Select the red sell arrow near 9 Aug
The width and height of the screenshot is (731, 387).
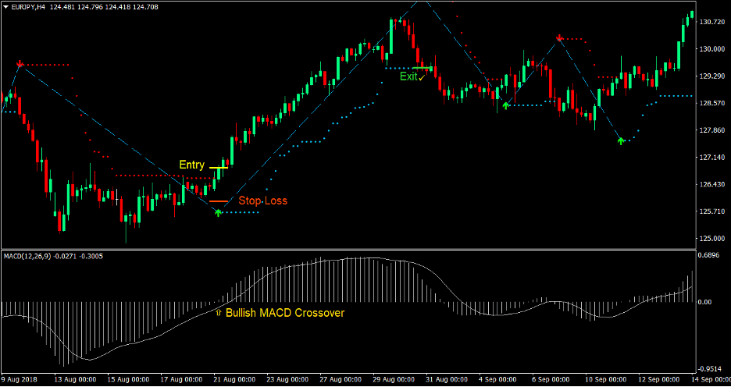[x=20, y=64]
